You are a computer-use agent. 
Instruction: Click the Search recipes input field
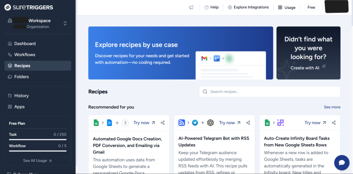coord(270,92)
